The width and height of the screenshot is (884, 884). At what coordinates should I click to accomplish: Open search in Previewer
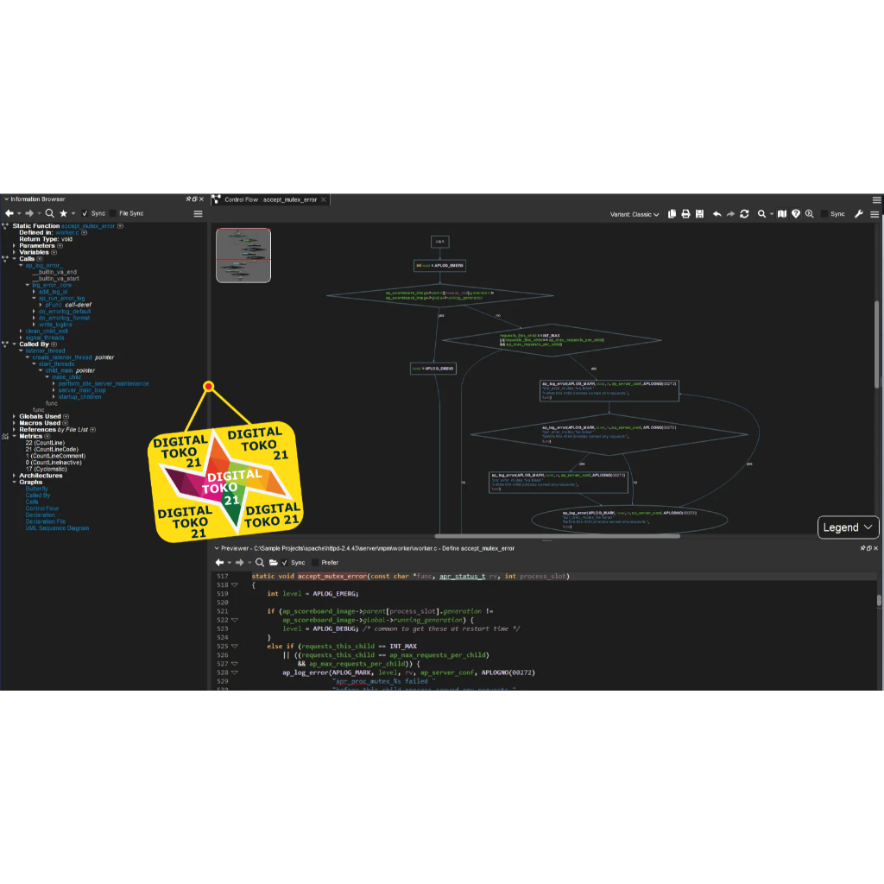[x=260, y=563]
